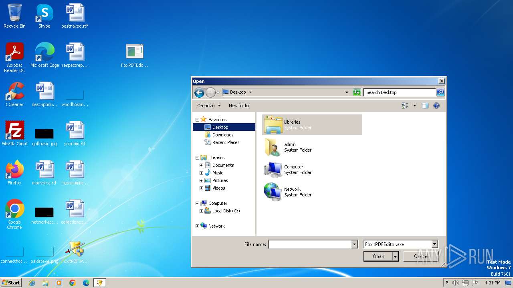Screen dimensions: 513x288
Task: Open the recent pages dropdown near Back
Action: [x=218, y=93]
